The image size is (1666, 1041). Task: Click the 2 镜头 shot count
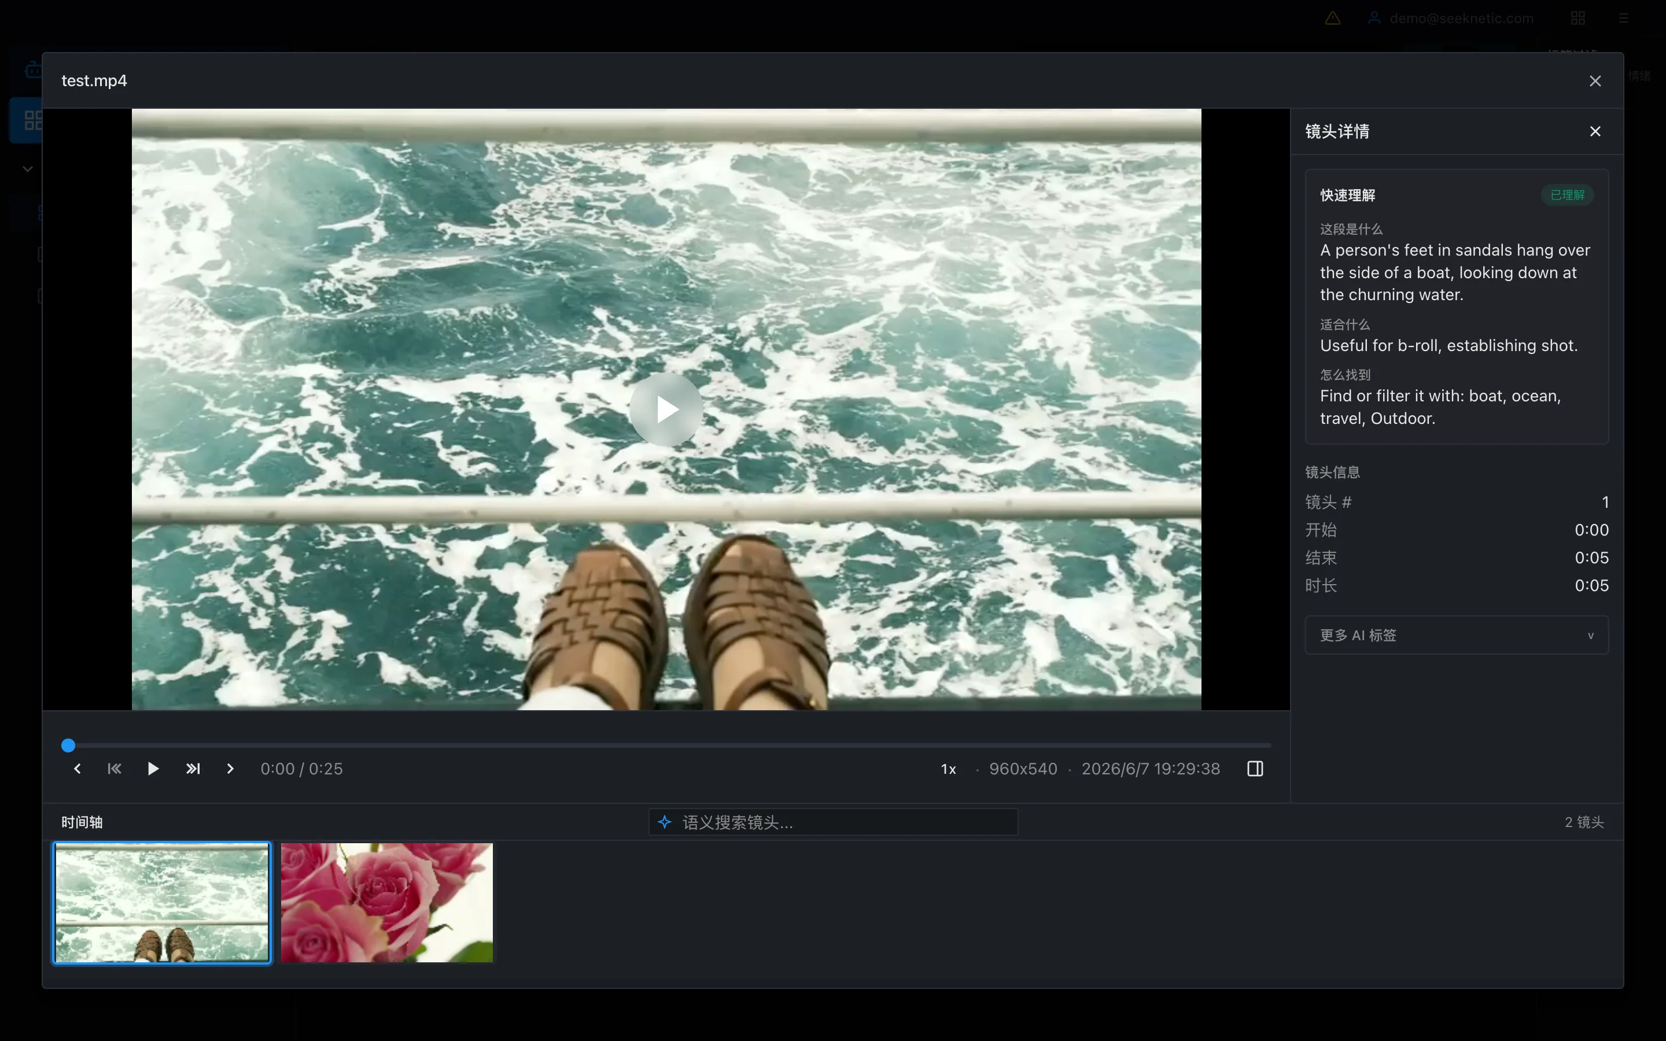click(x=1584, y=822)
